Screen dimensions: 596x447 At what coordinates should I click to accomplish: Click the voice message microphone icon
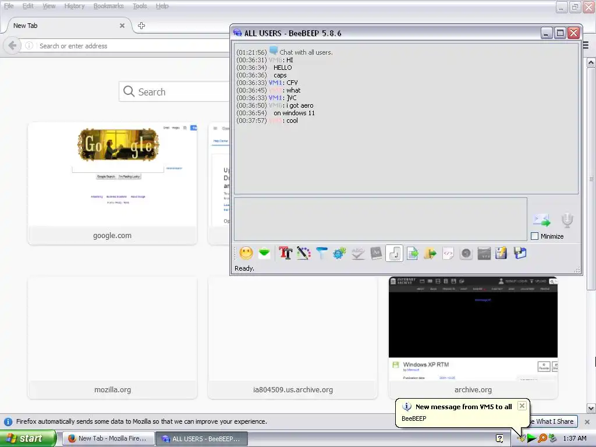[x=567, y=220]
